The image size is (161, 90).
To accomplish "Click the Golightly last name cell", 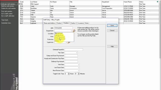I will click(37, 21).
